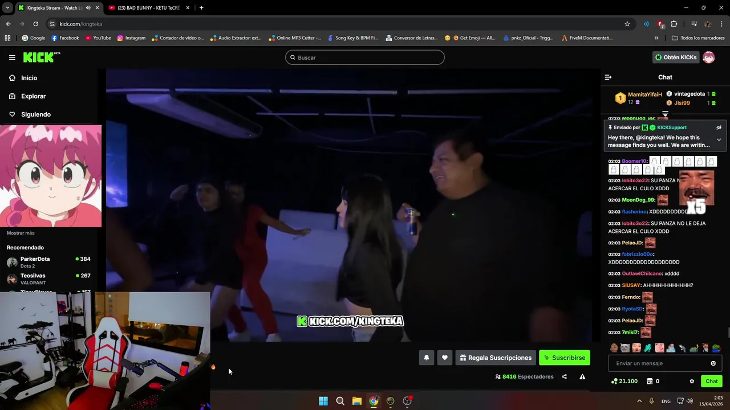Focus the Buscar search field

click(x=364, y=58)
